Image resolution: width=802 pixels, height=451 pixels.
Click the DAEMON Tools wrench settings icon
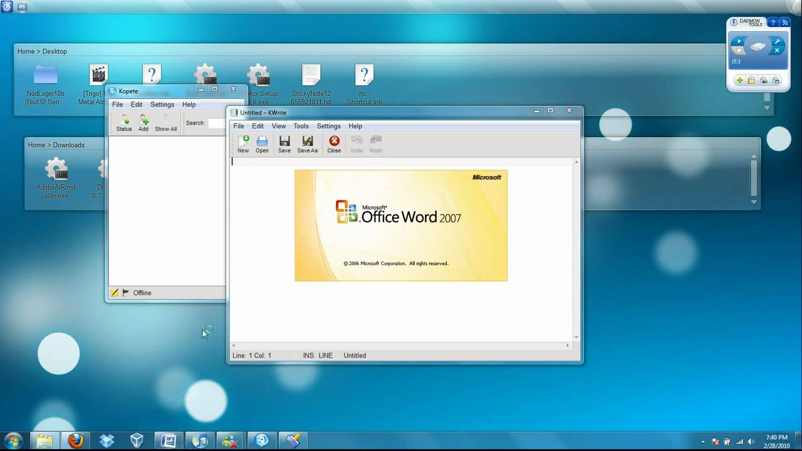777,41
